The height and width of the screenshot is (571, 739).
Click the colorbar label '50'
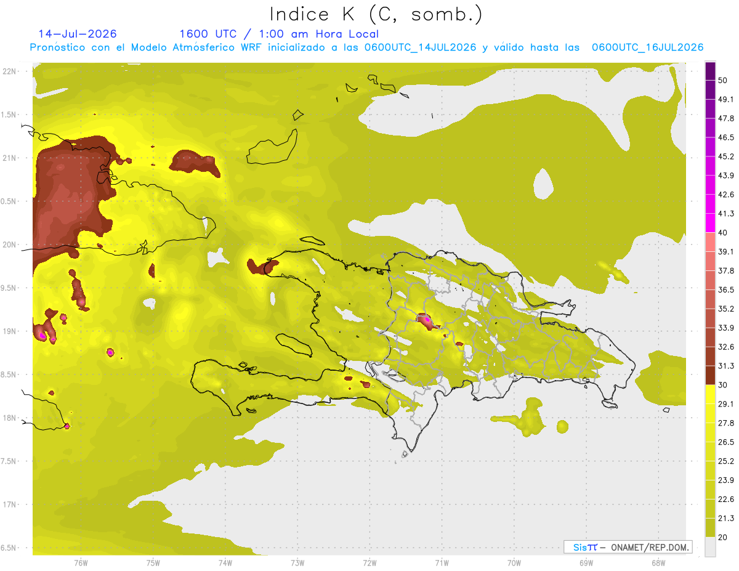723,81
